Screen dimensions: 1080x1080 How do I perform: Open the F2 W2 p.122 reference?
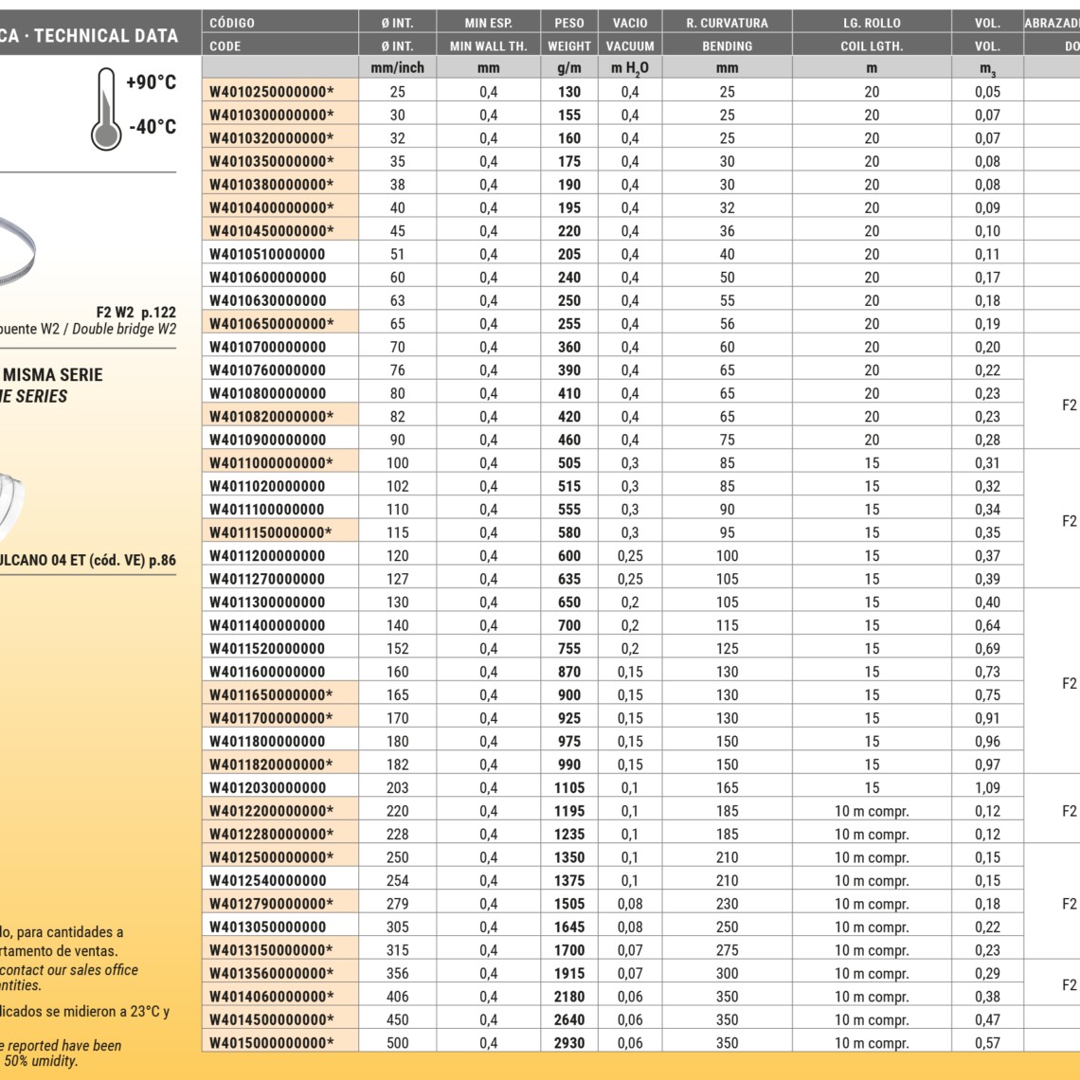135,312
